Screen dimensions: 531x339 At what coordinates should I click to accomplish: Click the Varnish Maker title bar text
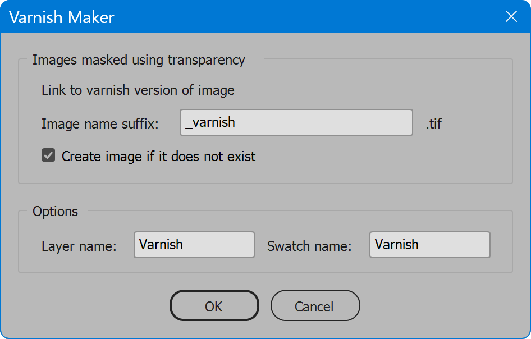click(x=62, y=17)
